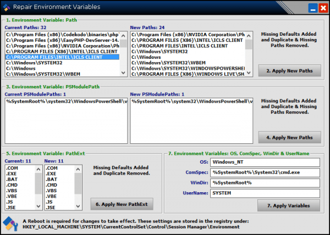Select C:\Windows row in Current Paths
This screenshot has height=235, width=330.
[63, 69]
